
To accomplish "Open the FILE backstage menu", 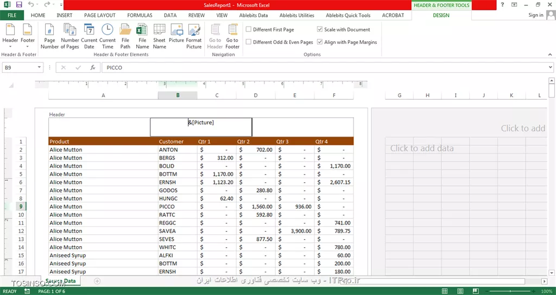I will tap(12, 15).
